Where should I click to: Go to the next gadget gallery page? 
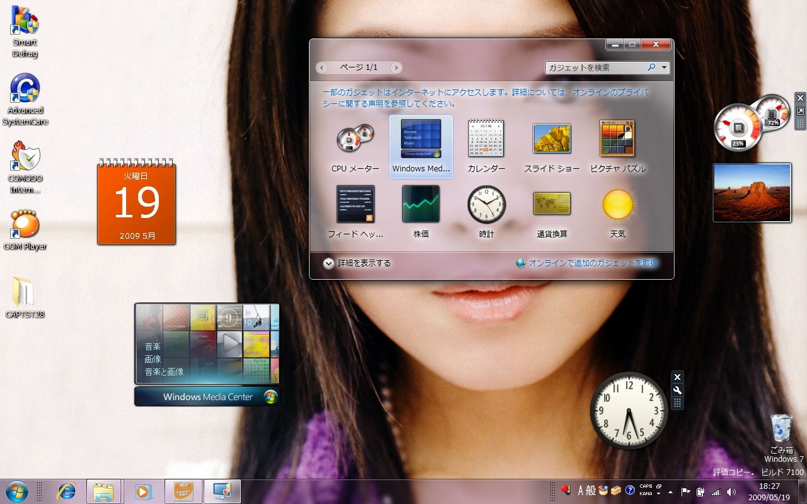click(396, 67)
